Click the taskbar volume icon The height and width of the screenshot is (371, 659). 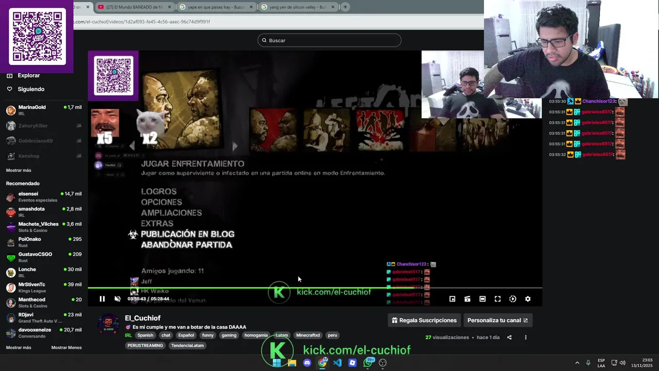coord(622,363)
